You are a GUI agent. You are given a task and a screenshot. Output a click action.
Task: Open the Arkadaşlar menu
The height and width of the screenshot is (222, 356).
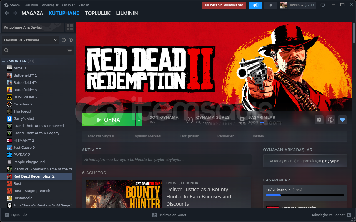[50, 5]
